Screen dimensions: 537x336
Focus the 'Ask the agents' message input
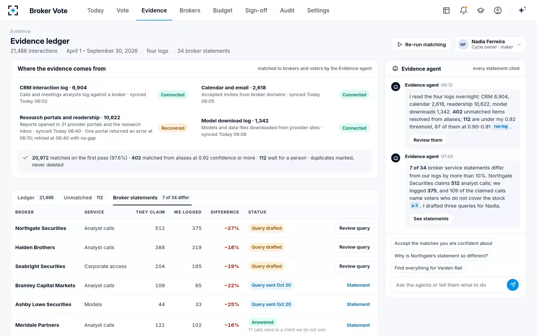coord(449,285)
